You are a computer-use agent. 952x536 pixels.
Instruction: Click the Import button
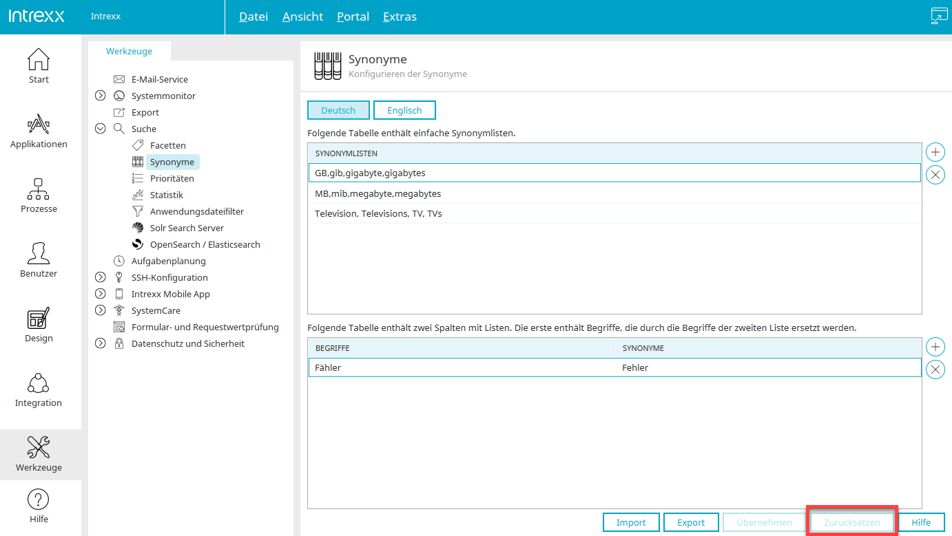[631, 522]
